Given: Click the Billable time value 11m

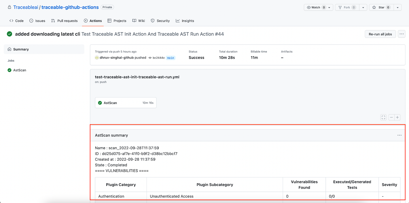Looking at the screenshot, I should click(254, 58).
